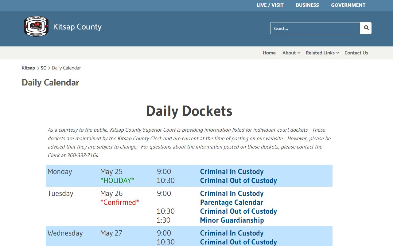
Task: Open the LIVE / VISIT menu
Action: [270, 5]
